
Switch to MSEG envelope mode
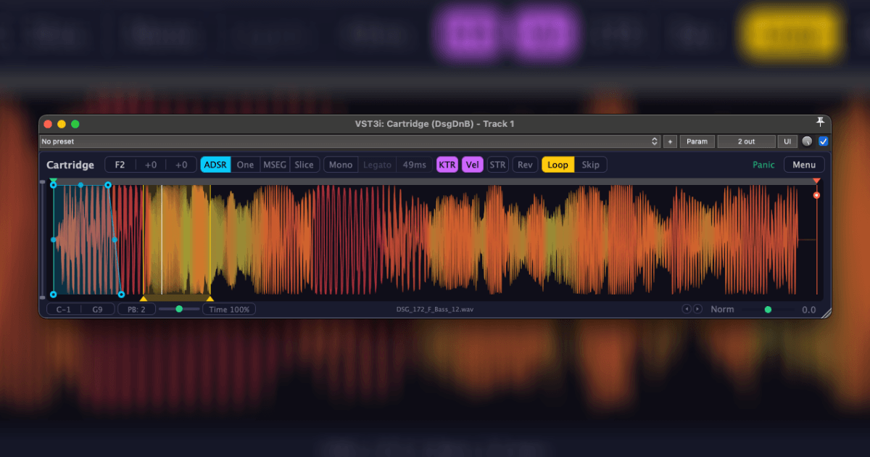(x=275, y=165)
